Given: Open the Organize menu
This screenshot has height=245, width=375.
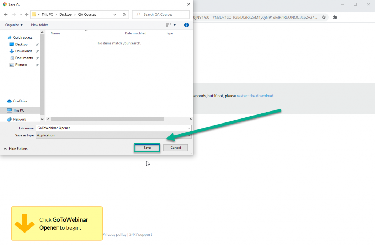Looking at the screenshot, I should (14, 25).
